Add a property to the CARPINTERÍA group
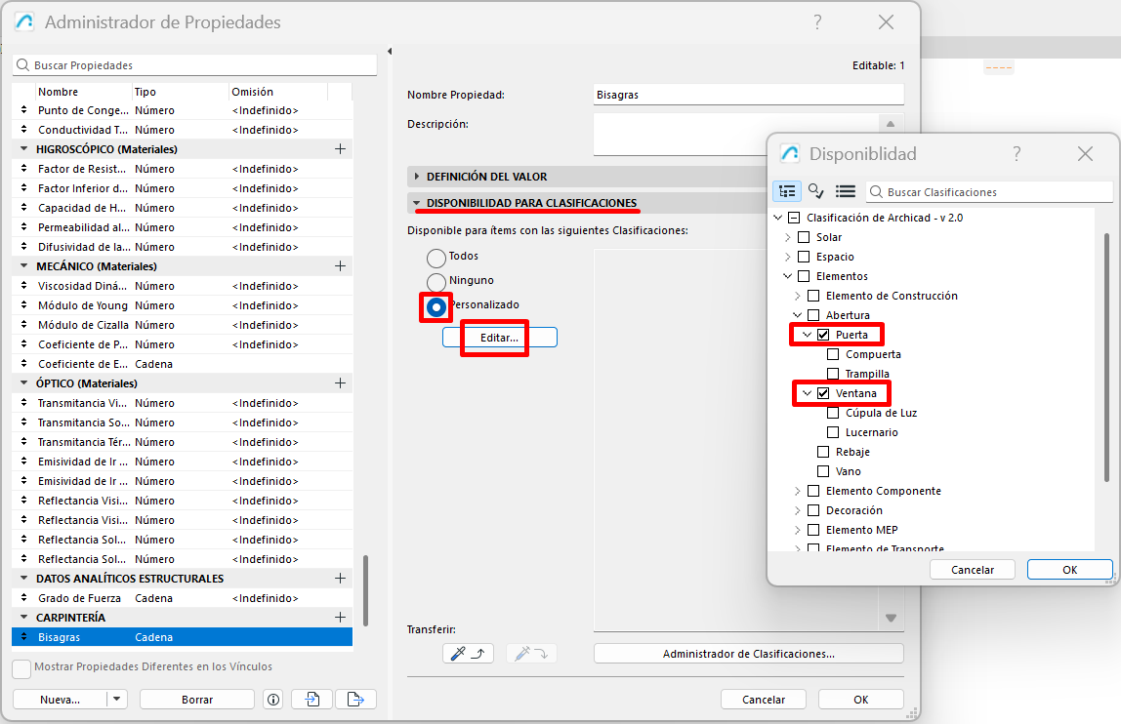1121x724 pixels. point(340,618)
